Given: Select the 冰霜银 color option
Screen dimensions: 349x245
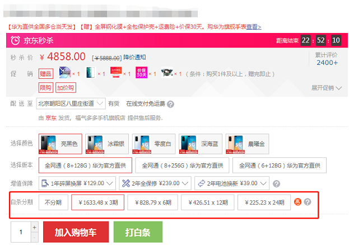Looking at the screenshot, I should (x=107, y=144).
